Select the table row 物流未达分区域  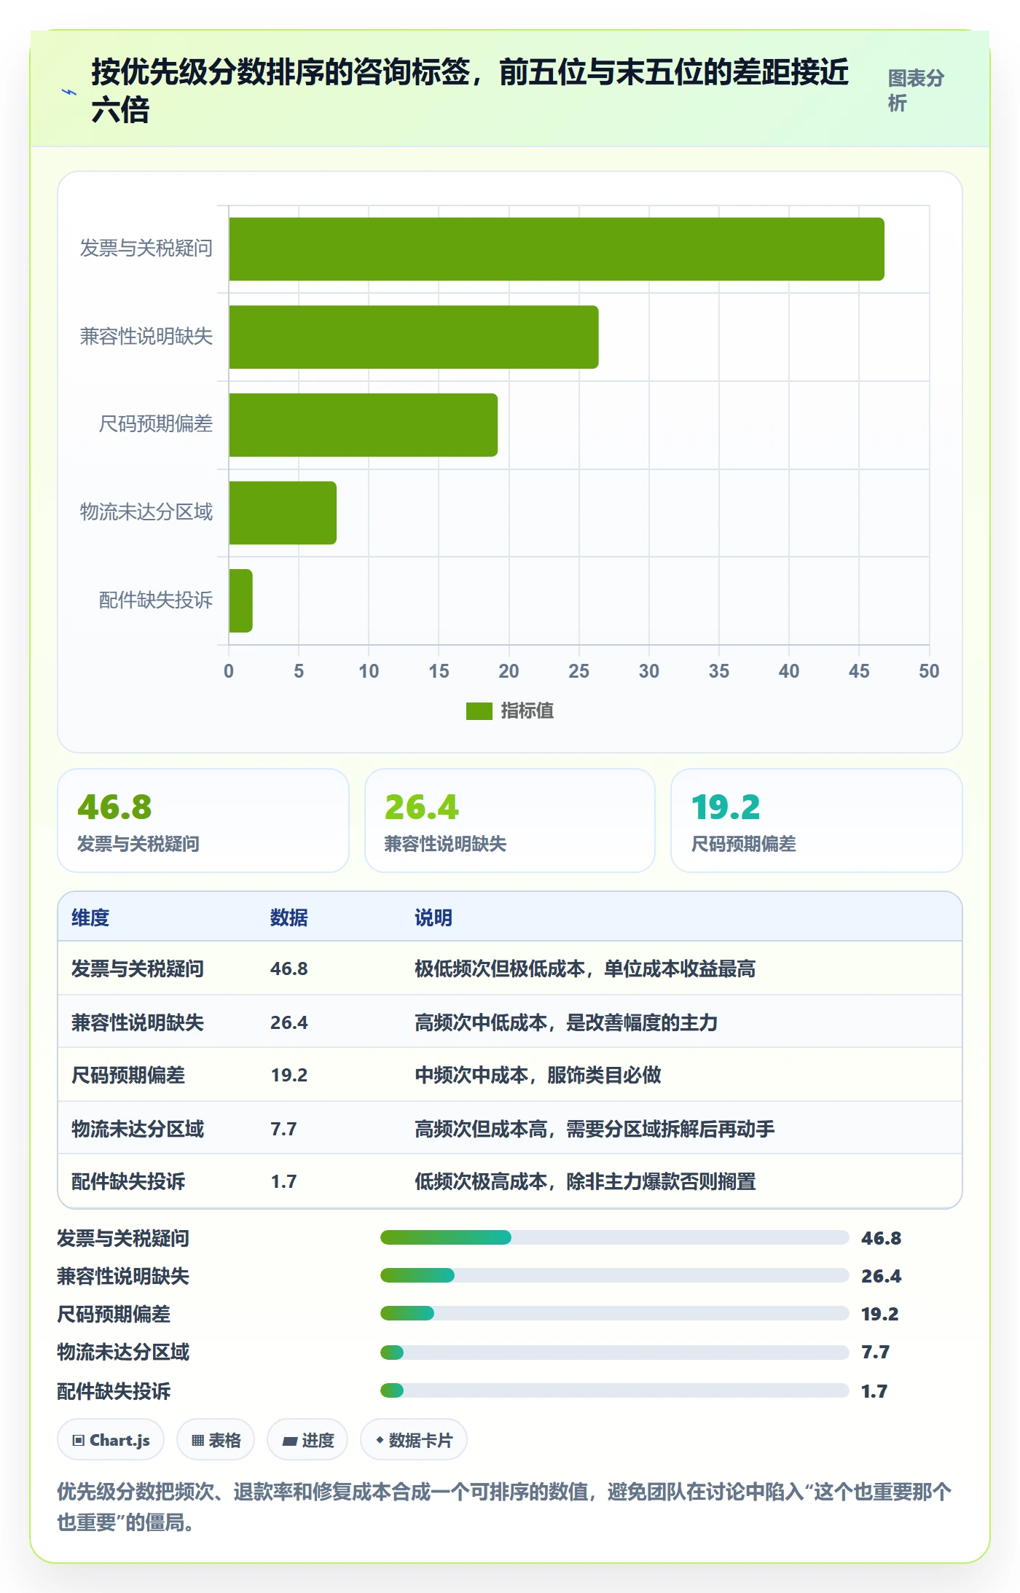(x=510, y=1128)
